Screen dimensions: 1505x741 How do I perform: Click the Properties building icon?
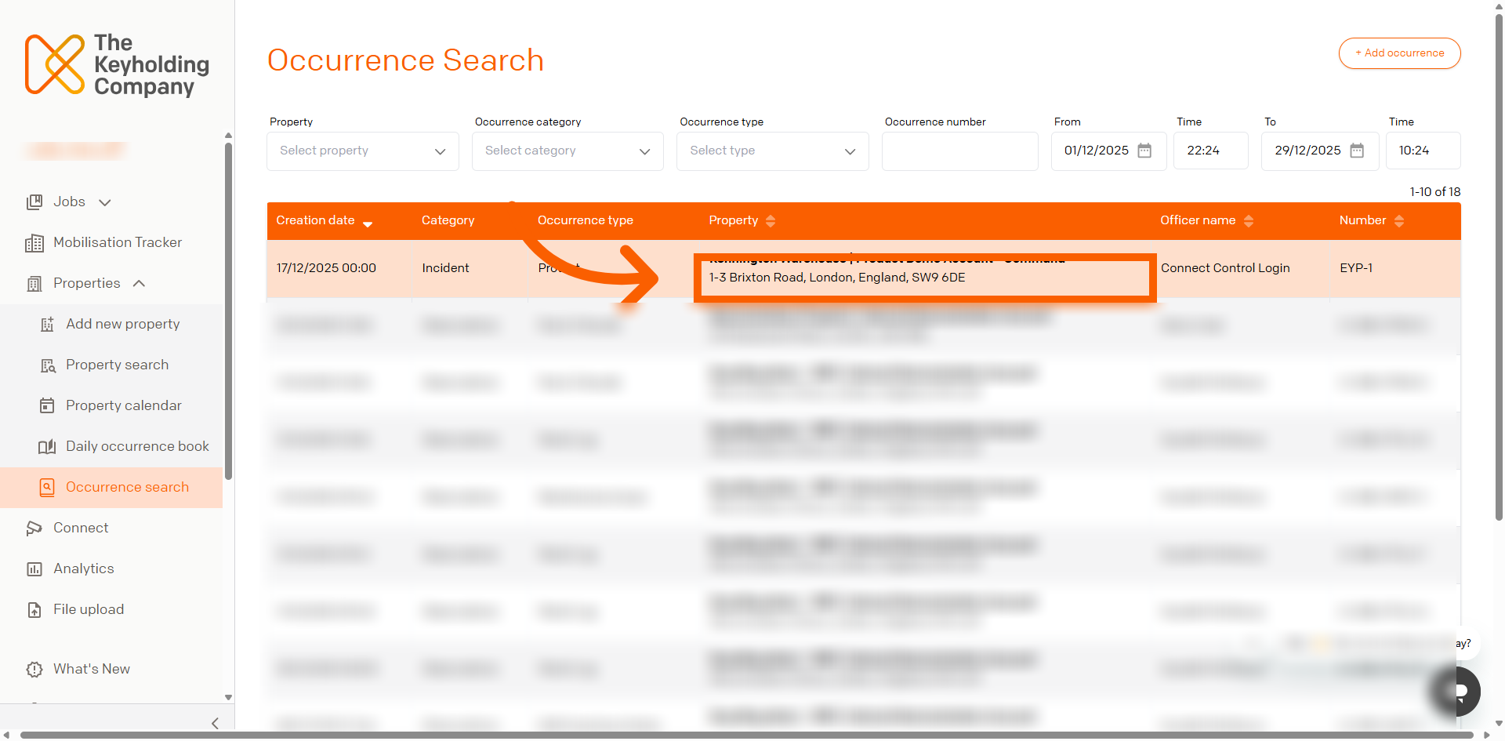[x=34, y=284]
